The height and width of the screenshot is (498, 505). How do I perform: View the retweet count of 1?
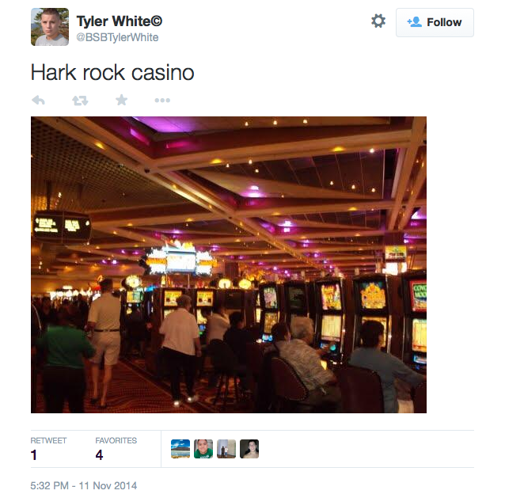pos(33,455)
